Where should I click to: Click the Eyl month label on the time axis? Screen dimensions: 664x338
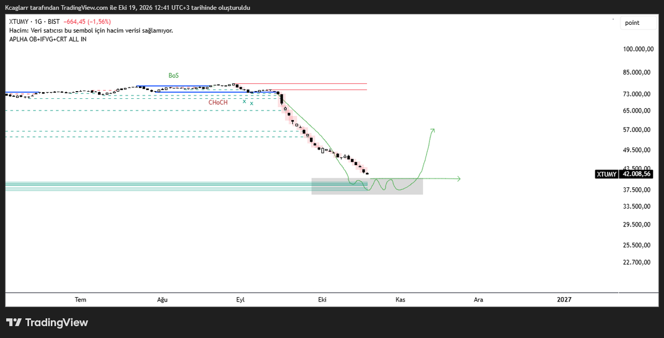click(x=240, y=299)
